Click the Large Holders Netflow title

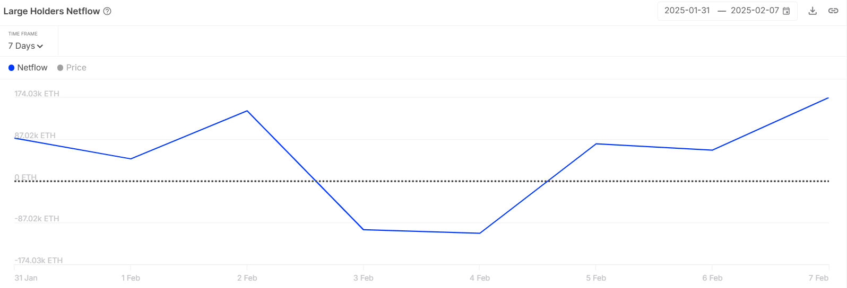[51, 11]
